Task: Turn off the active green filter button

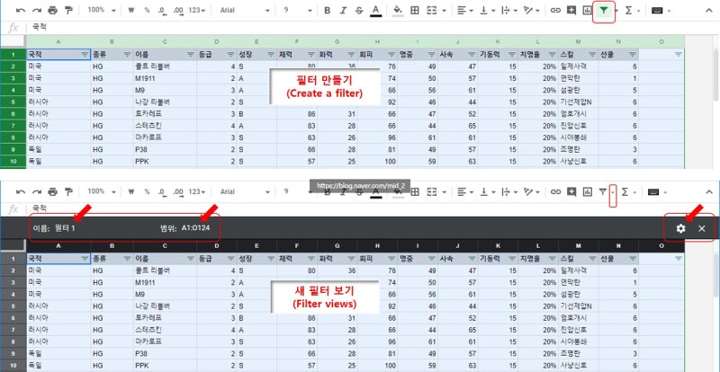Action: pyautogui.click(x=603, y=10)
